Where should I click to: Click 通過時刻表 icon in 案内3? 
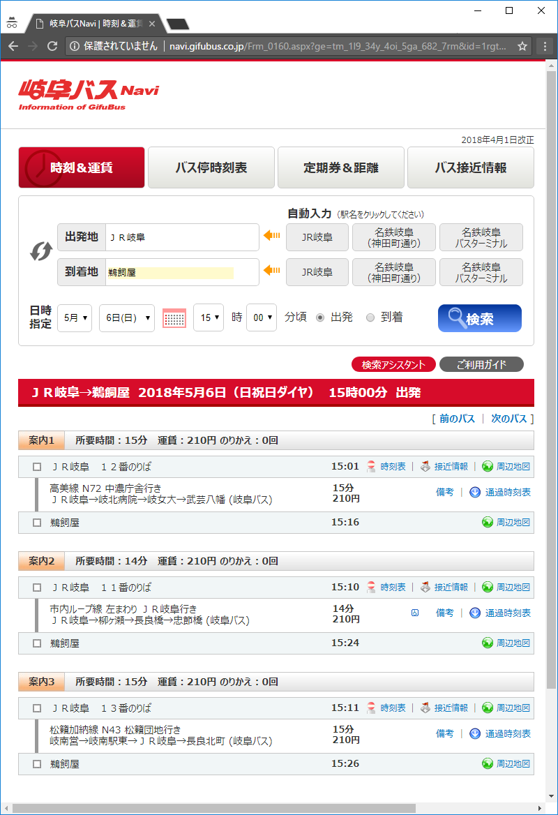coord(475,733)
